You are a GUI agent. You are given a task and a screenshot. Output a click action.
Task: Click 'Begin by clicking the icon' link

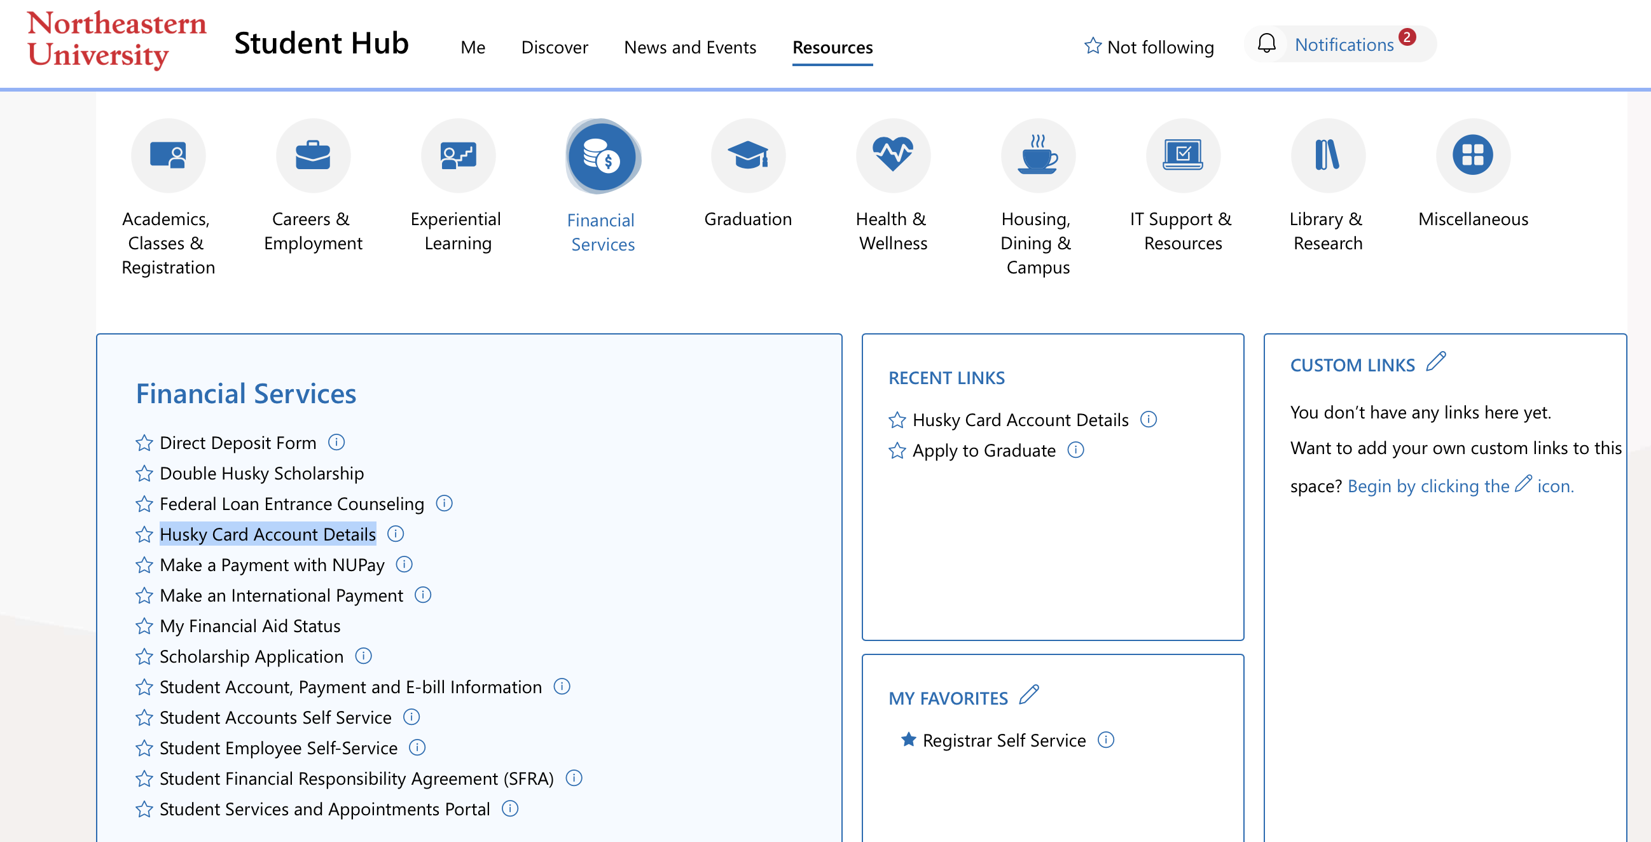[x=1461, y=485]
